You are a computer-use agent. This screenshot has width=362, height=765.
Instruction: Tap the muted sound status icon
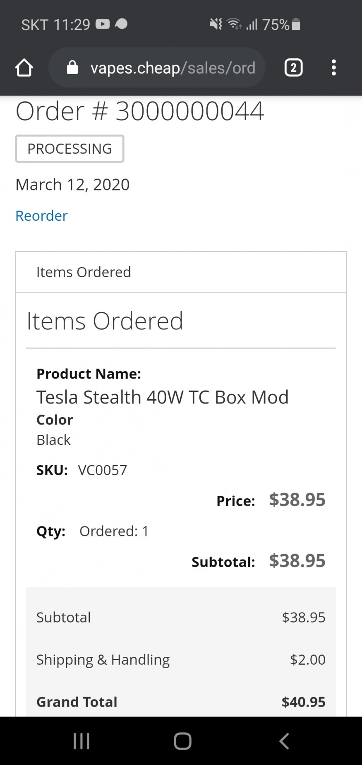click(216, 24)
